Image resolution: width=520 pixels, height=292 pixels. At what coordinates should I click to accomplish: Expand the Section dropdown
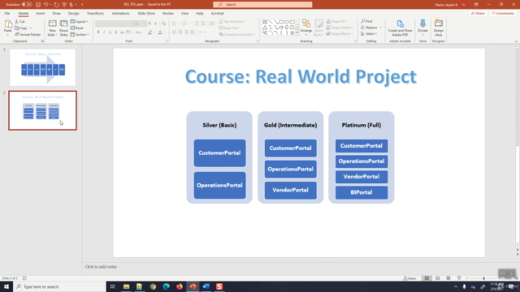80,34
